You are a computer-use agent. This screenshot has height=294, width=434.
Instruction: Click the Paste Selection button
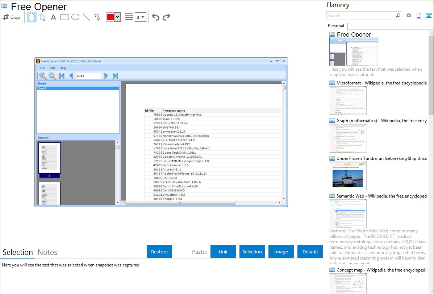252,252
